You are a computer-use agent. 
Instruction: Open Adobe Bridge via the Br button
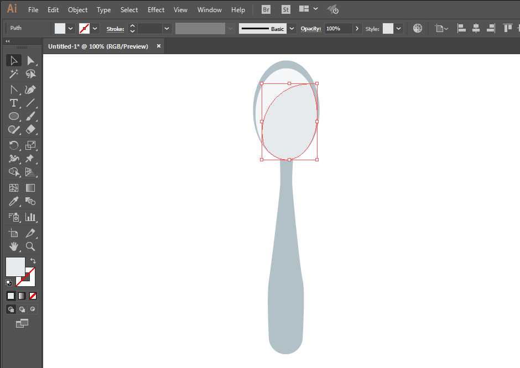click(266, 9)
